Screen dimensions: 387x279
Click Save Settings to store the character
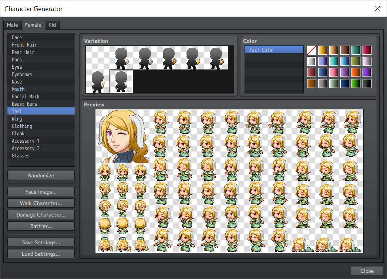pyautogui.click(x=41, y=242)
